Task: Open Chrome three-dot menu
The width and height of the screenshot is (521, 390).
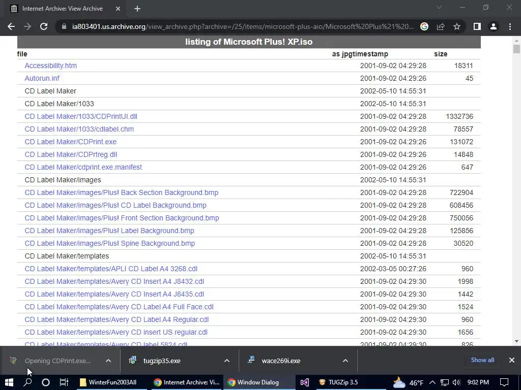Action: click(x=510, y=26)
